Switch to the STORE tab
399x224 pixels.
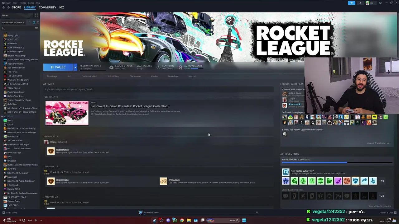click(17, 7)
